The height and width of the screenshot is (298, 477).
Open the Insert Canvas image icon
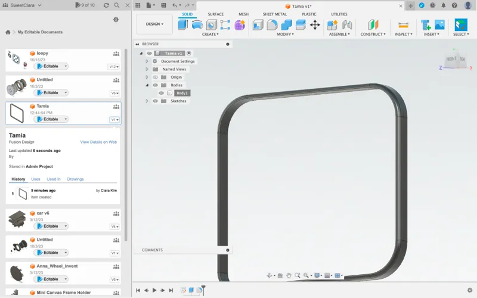[439, 25]
